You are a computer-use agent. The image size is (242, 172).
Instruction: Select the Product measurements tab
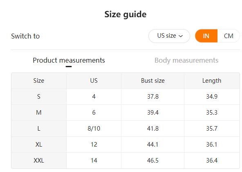(x=69, y=60)
